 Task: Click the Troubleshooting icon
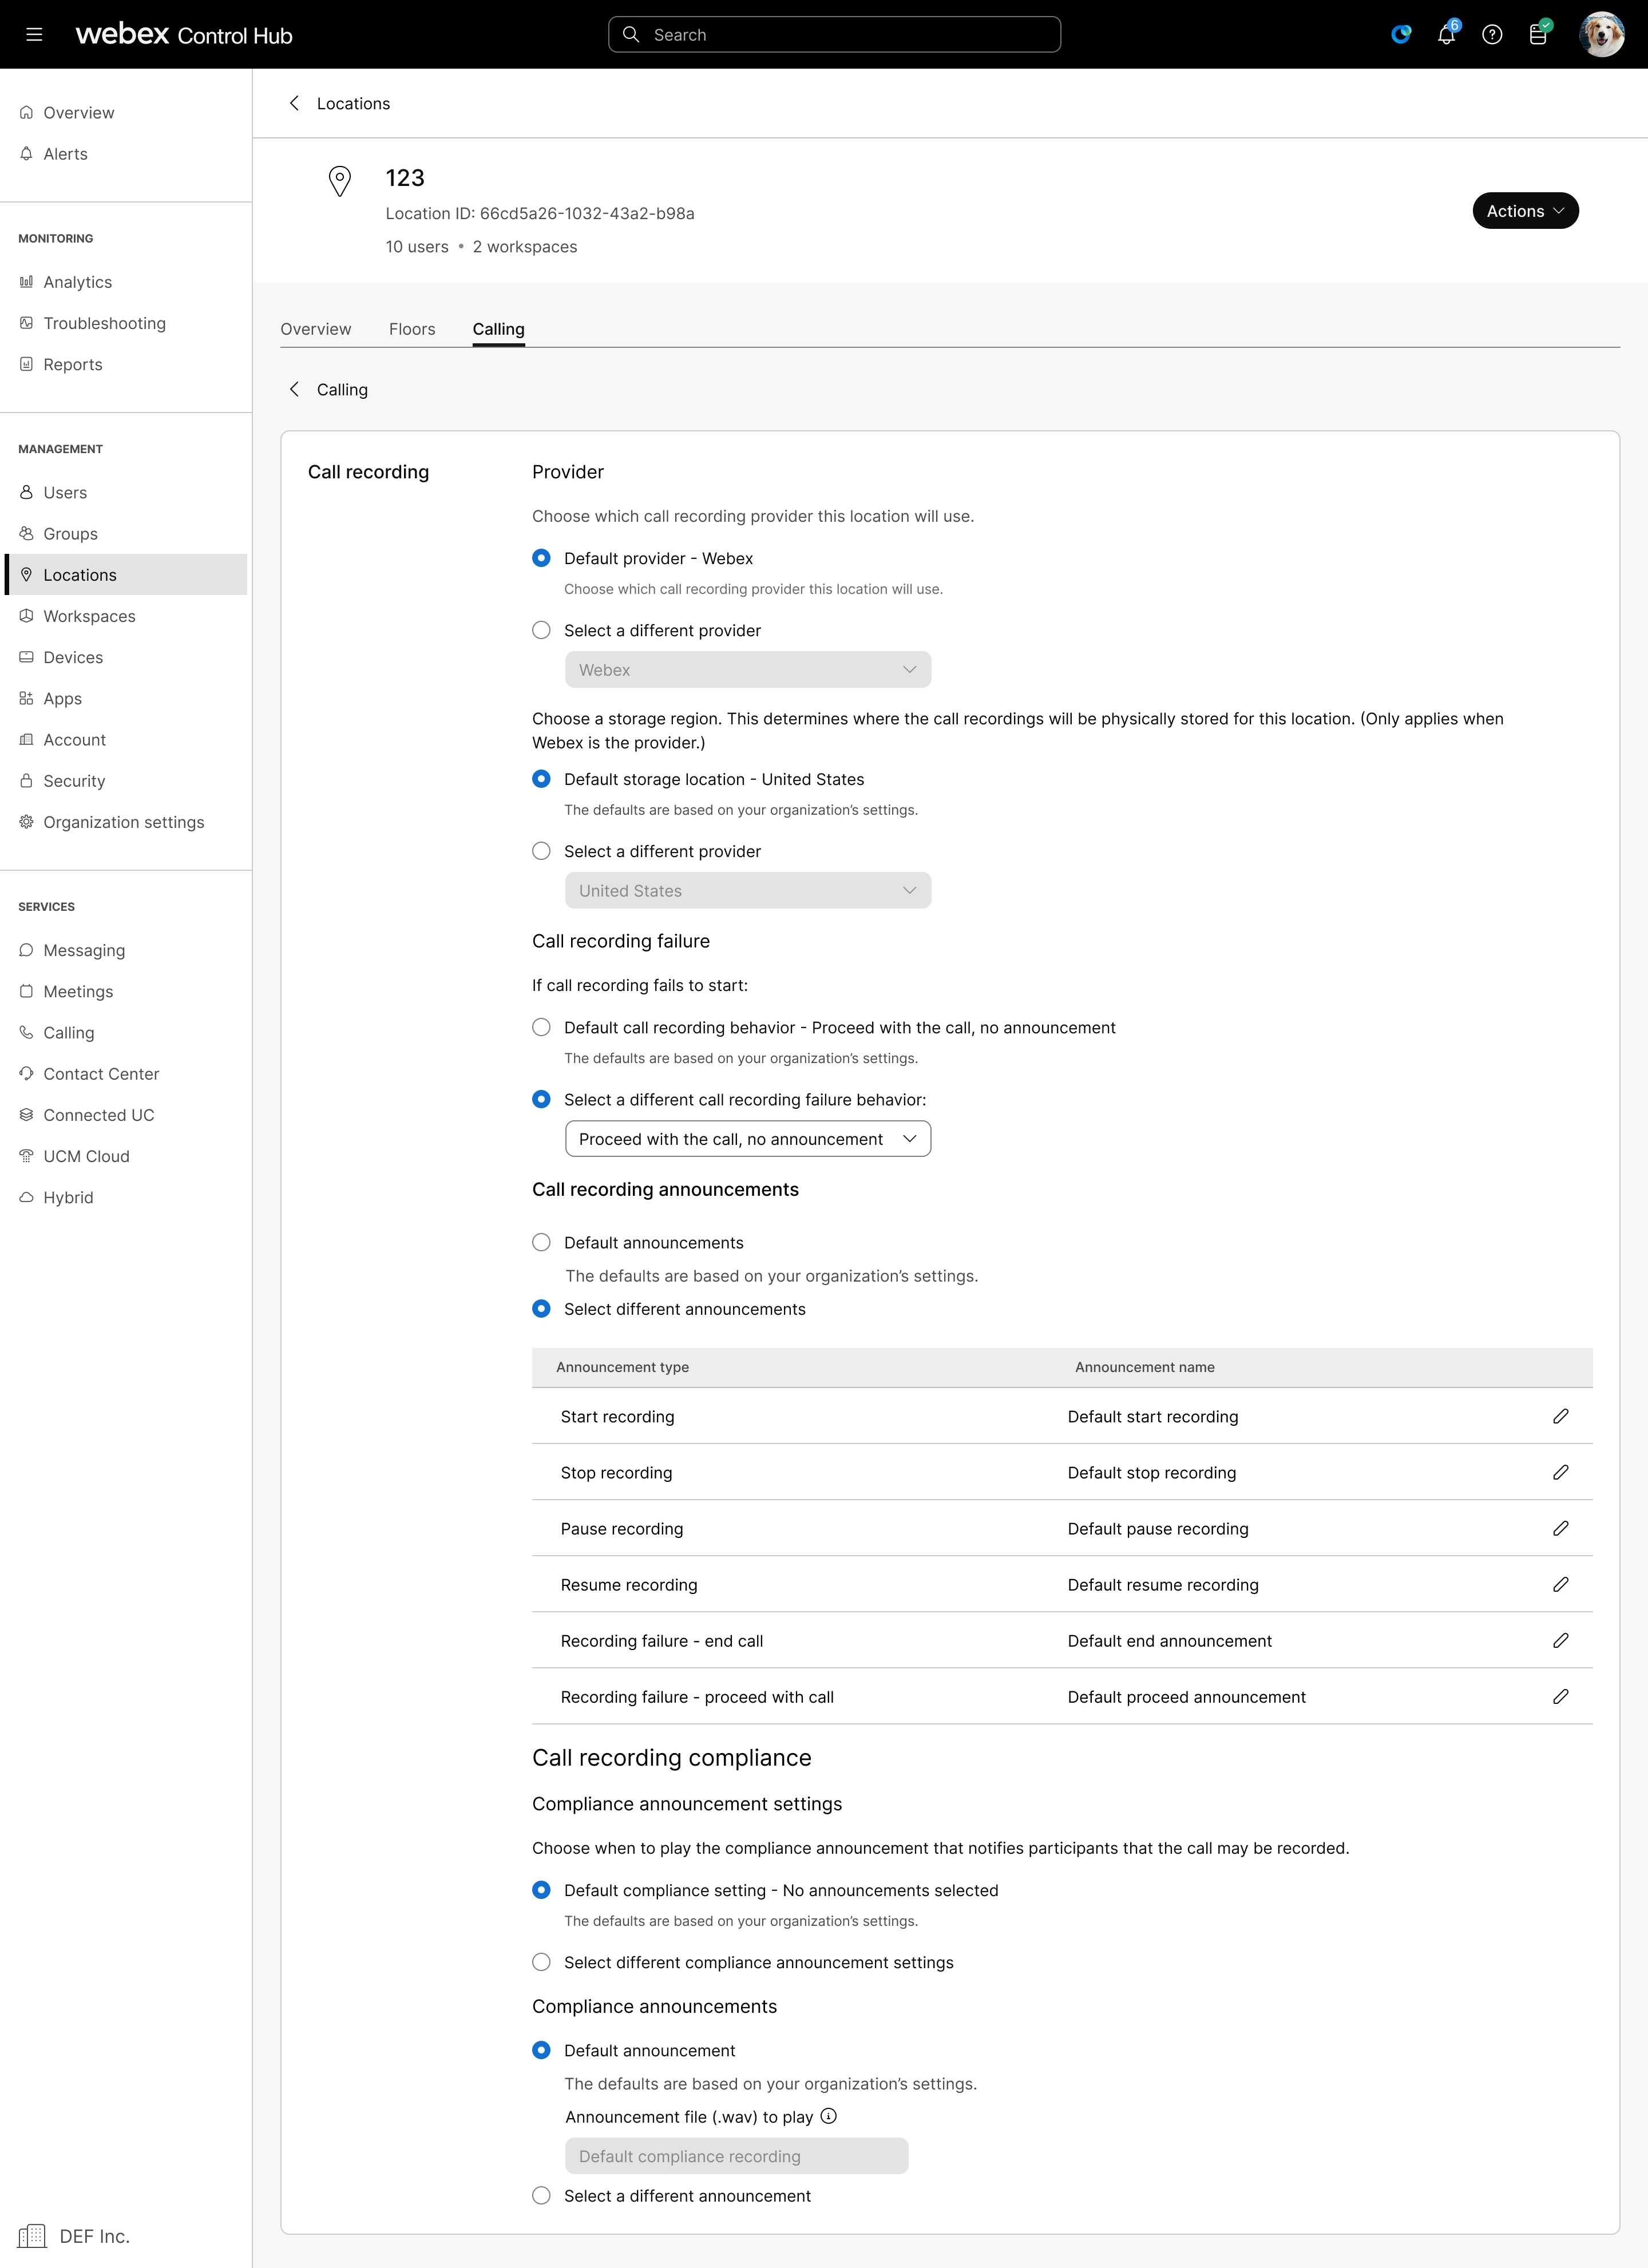pos(27,323)
